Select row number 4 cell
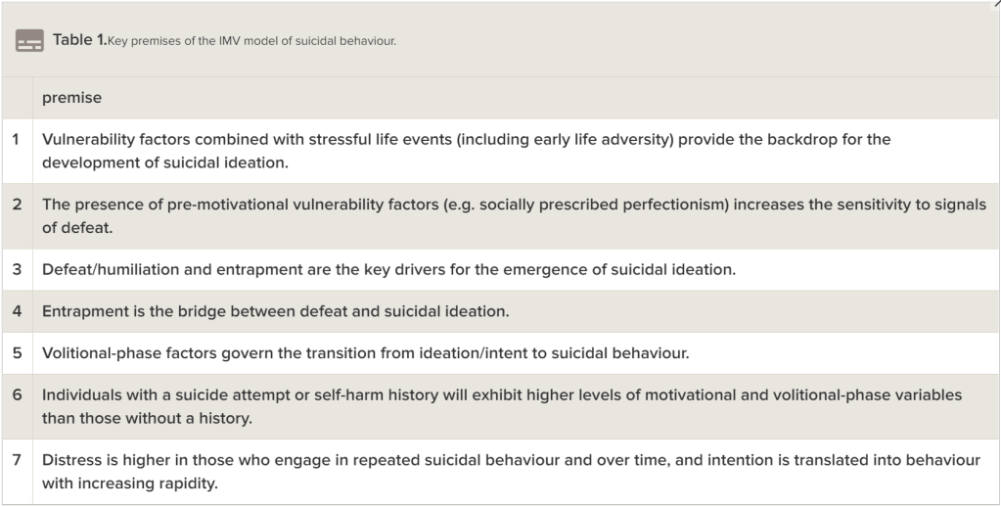1001x507 pixels. (x=17, y=311)
